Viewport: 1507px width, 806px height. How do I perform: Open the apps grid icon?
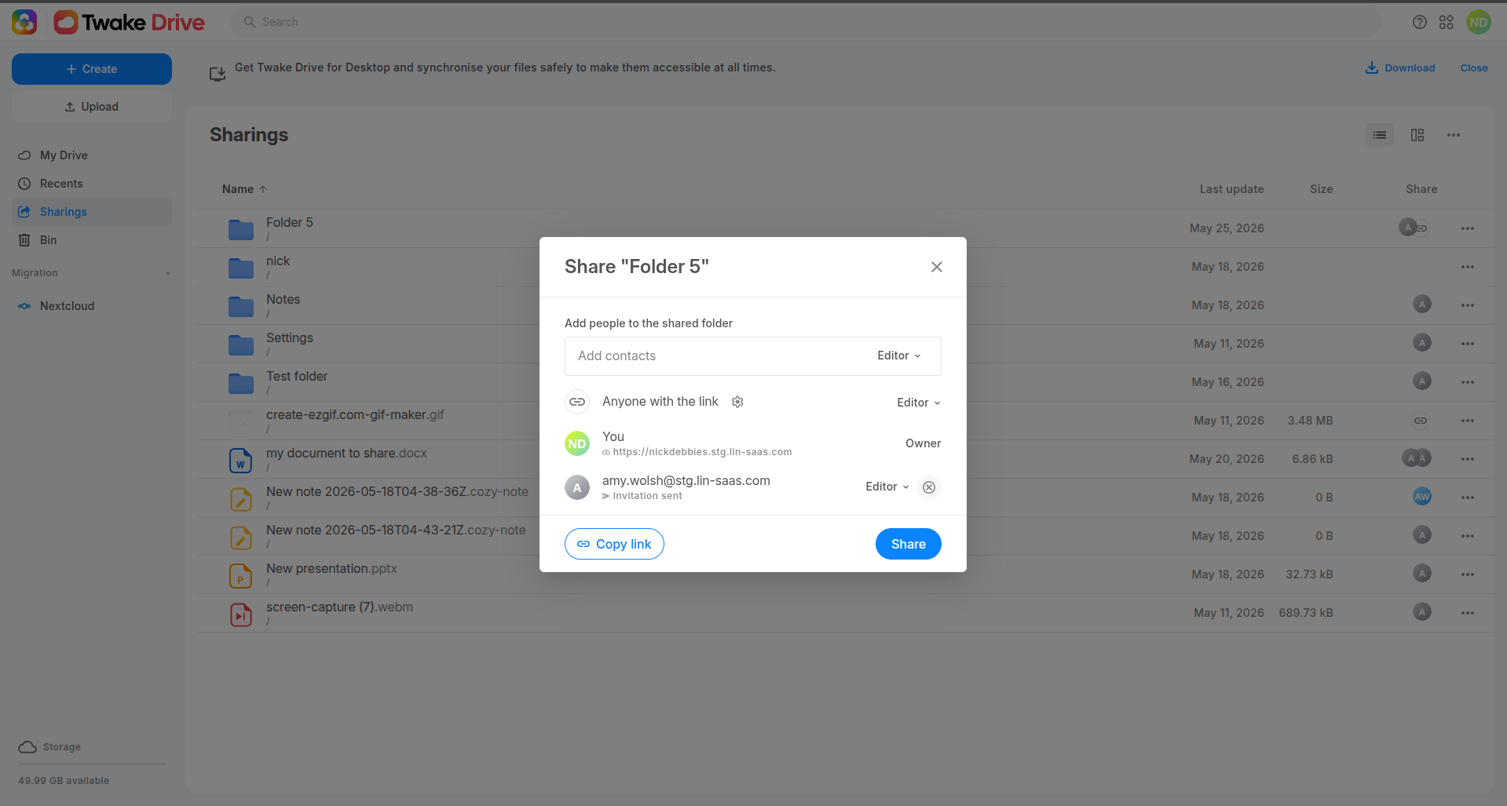pos(1447,22)
